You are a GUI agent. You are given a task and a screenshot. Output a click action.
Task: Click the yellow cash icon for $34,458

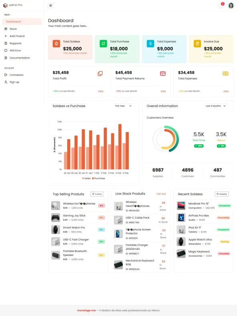pos(225,73)
